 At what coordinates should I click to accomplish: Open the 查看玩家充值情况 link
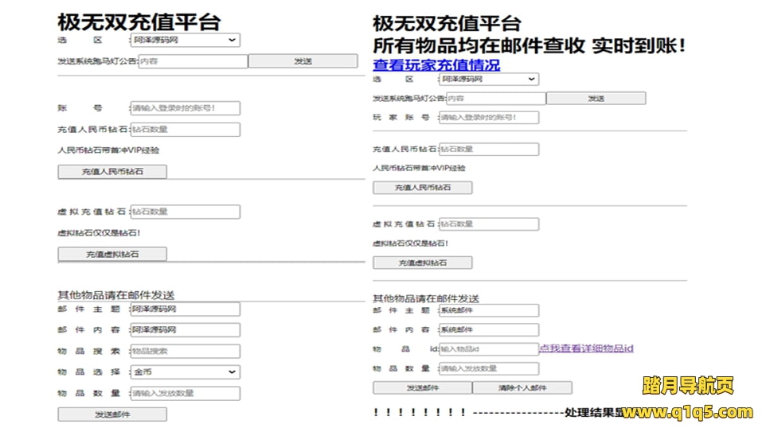(436, 64)
